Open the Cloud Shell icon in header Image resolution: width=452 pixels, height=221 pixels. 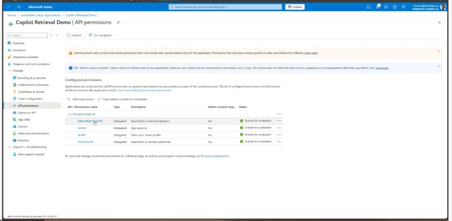point(369,7)
